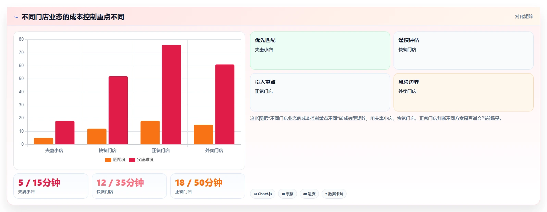Click the orange bar for 正餐门店
The image size is (547, 212).
pyautogui.click(x=150, y=133)
